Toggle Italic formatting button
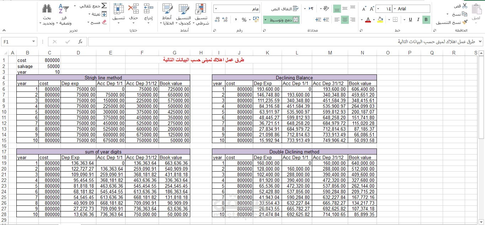 pos(418,20)
